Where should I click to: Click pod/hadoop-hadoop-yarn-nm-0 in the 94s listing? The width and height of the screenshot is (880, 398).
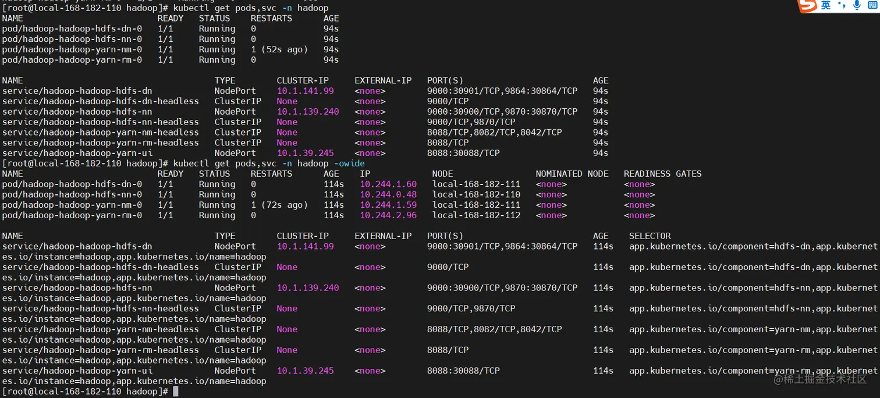pos(72,49)
